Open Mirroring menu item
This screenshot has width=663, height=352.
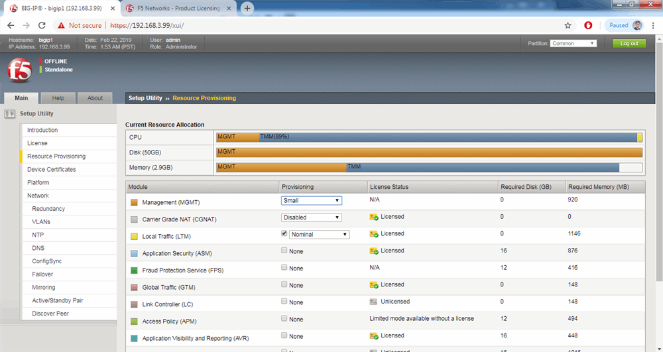pyautogui.click(x=69, y=287)
